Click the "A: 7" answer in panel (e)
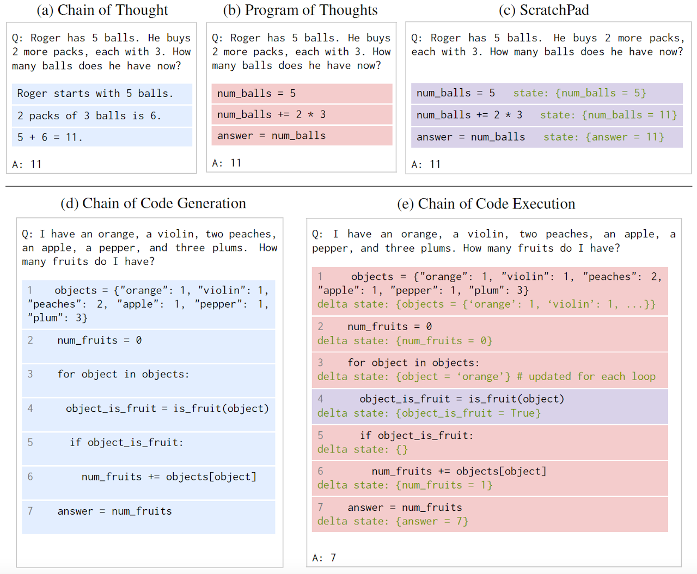Screen dimensions: 697x574 [x=324, y=558]
